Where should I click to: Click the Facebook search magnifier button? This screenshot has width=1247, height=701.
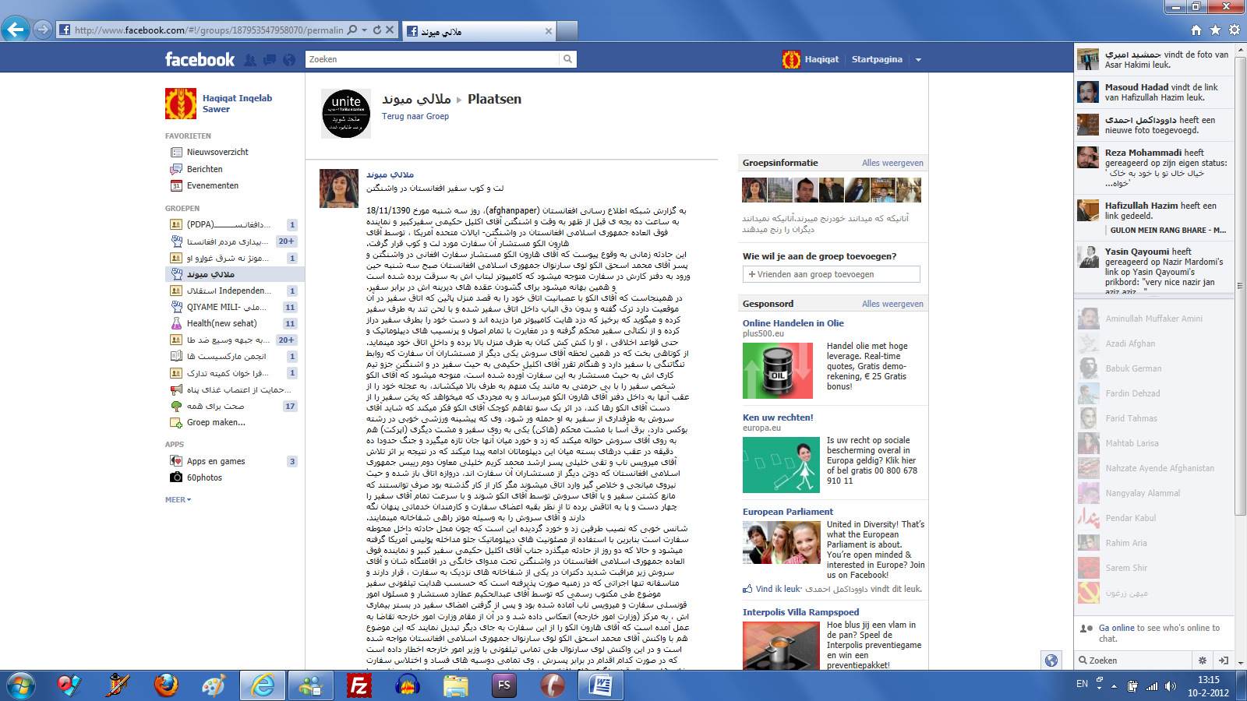coord(568,59)
